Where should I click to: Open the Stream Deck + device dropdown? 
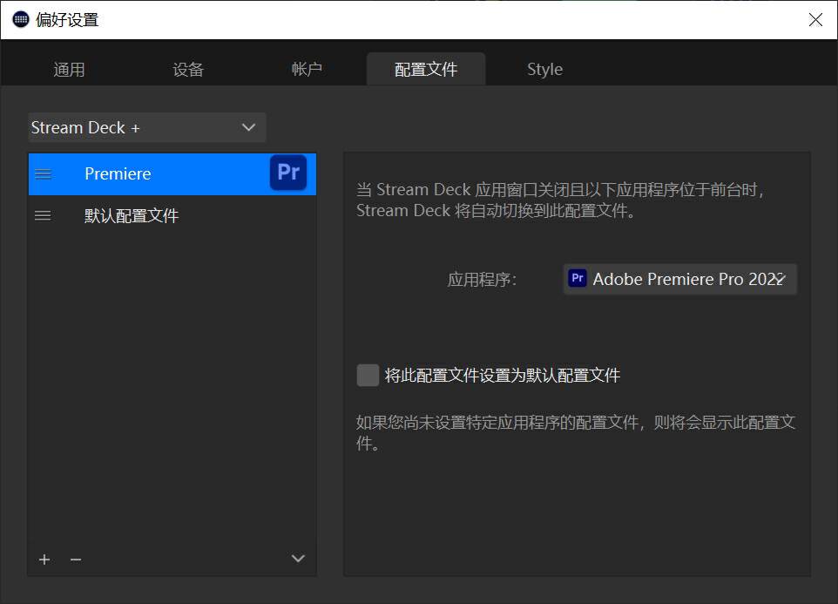coord(145,127)
